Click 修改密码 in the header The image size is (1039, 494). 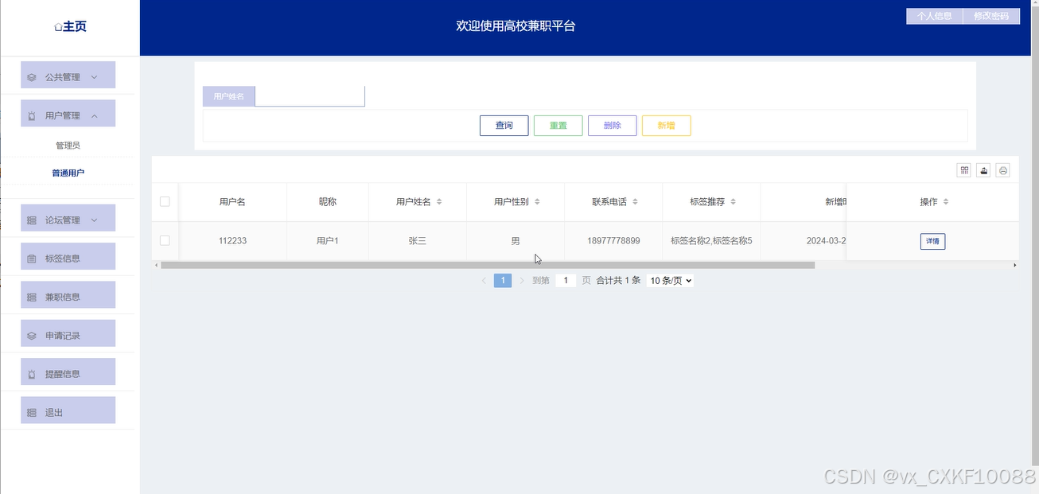[x=991, y=16]
